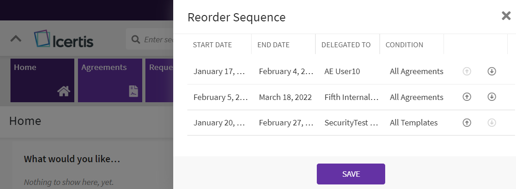Click disabled up arrow on AE User10 row
Screen dimensions: 516x189
466,71
